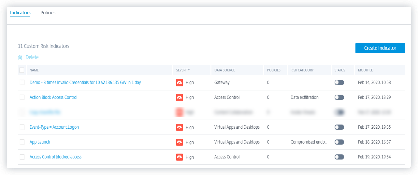The height and width of the screenshot is (175, 418).
Task: Select checkbox for Event-Type = Account.Logon row
Action: coord(22,127)
